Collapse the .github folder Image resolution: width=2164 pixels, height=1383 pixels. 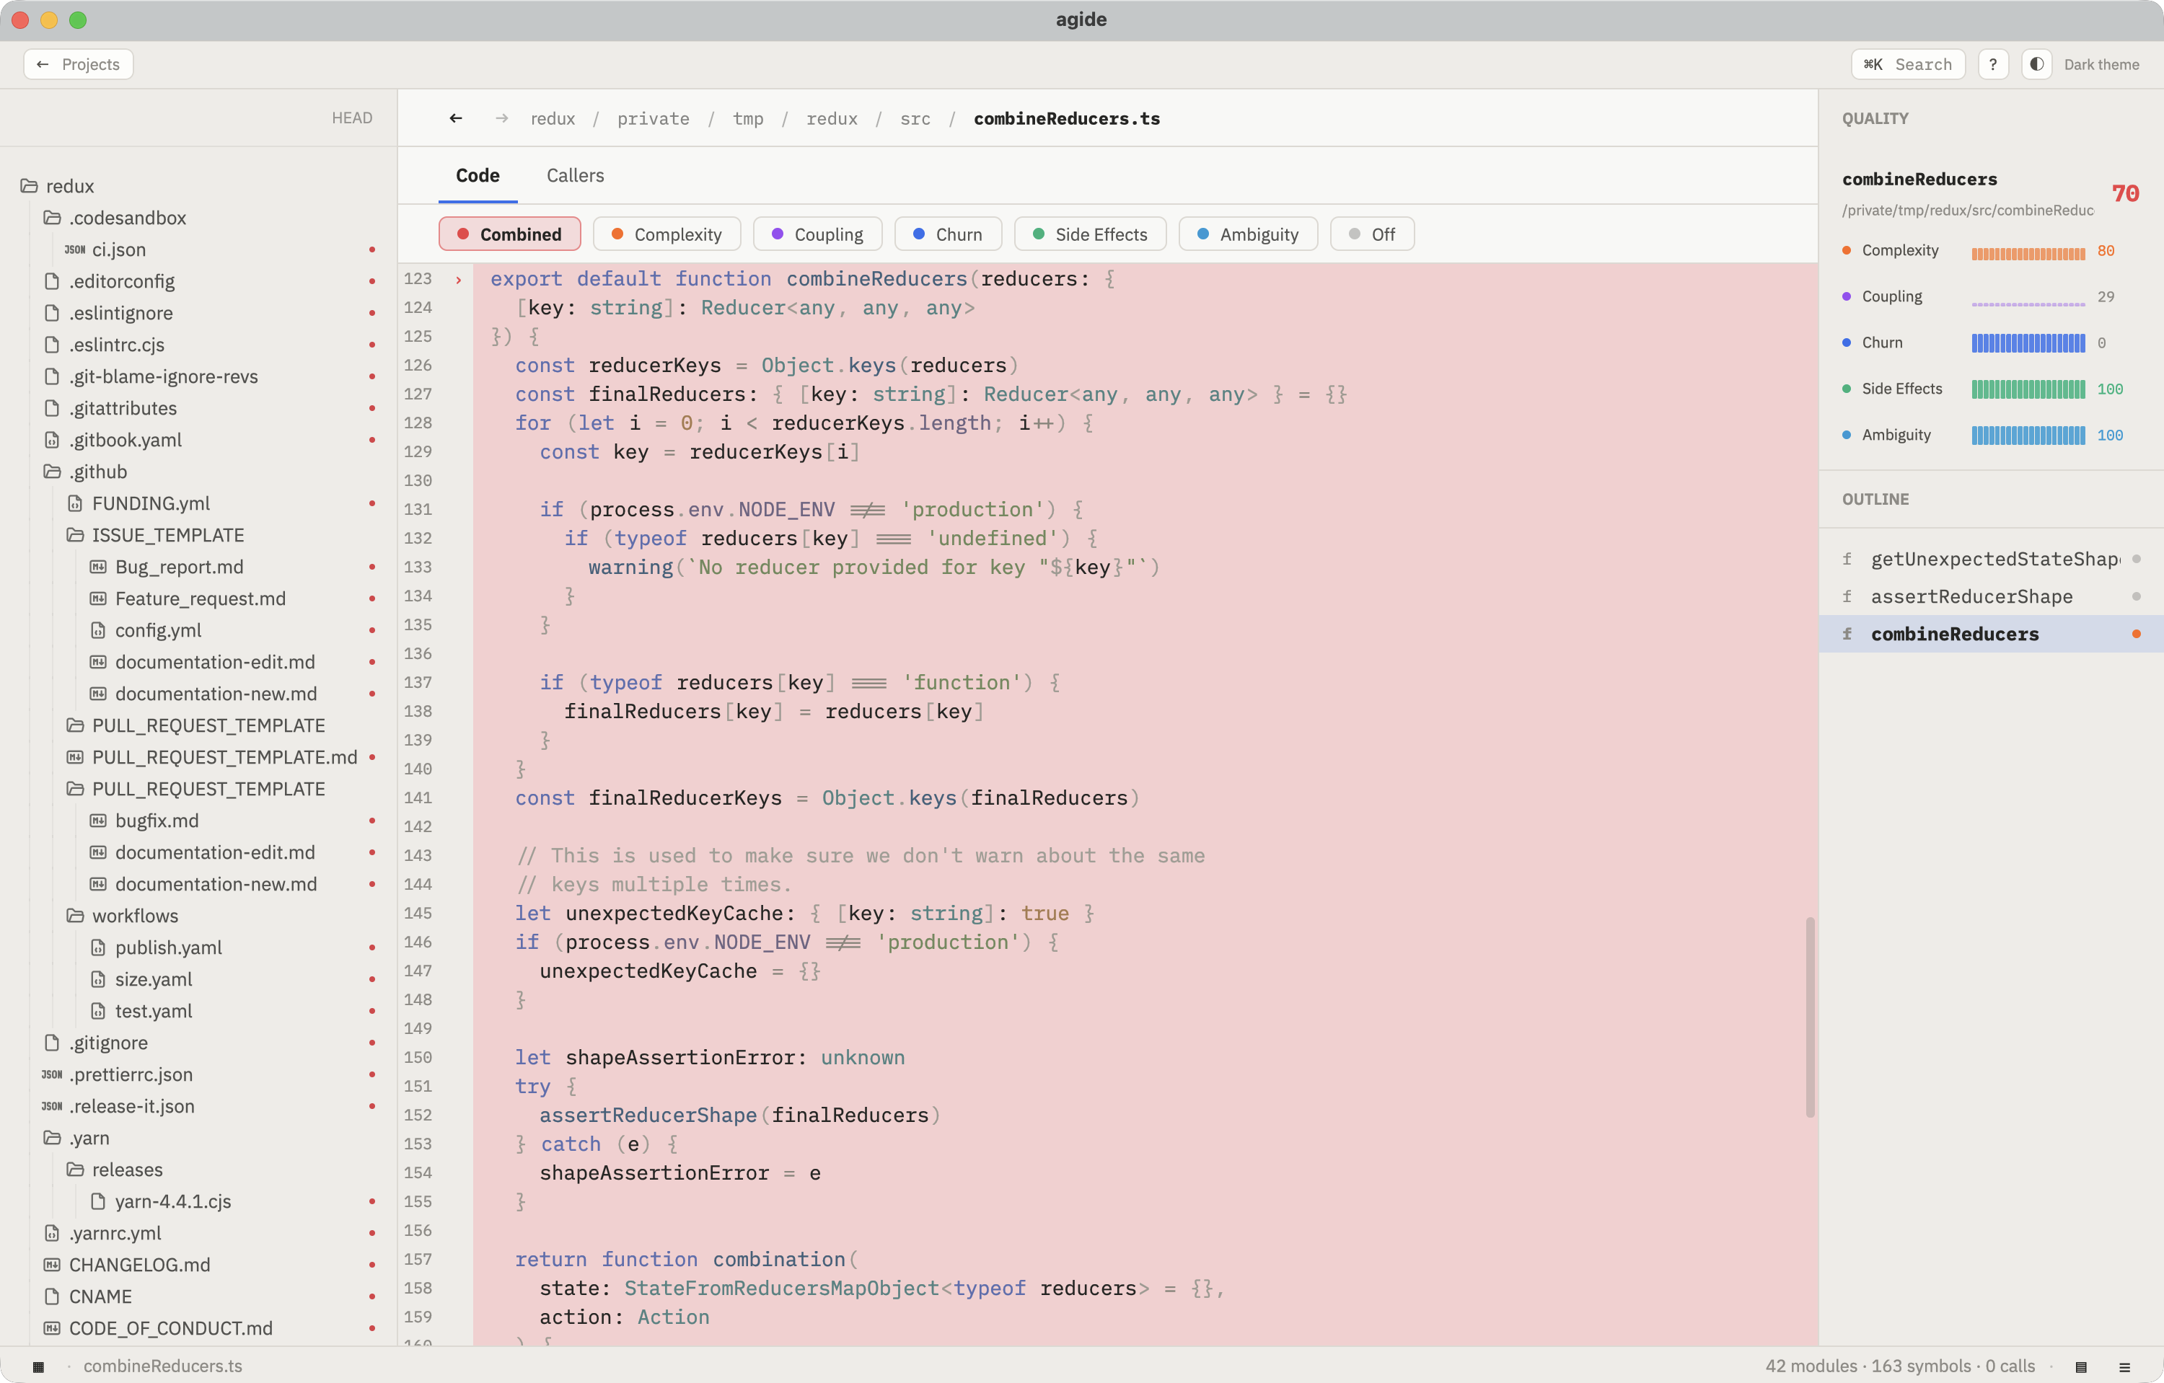(52, 472)
